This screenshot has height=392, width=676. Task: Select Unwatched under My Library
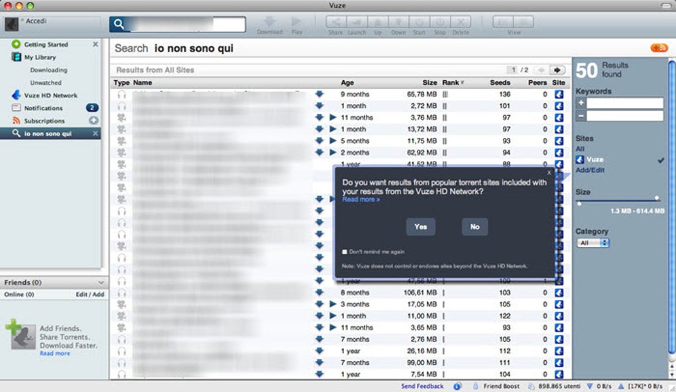(x=46, y=82)
